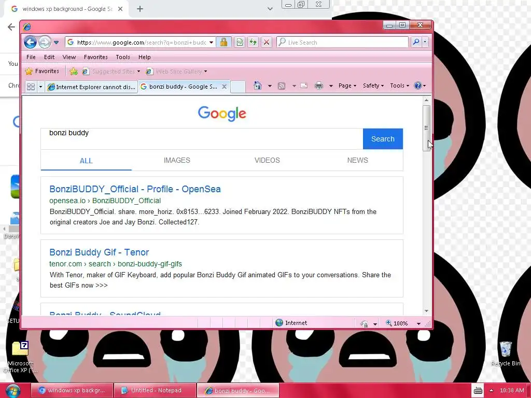The height and width of the screenshot is (398, 531).
Task: Click the IE address bar URL
Action: [x=141, y=42]
